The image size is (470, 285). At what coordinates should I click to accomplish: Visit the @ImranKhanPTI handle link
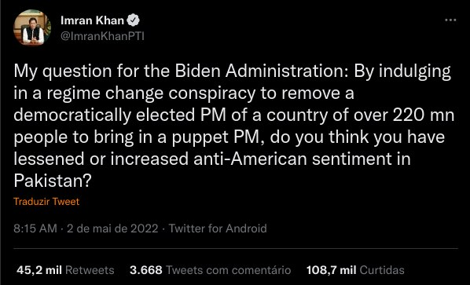coord(102,36)
